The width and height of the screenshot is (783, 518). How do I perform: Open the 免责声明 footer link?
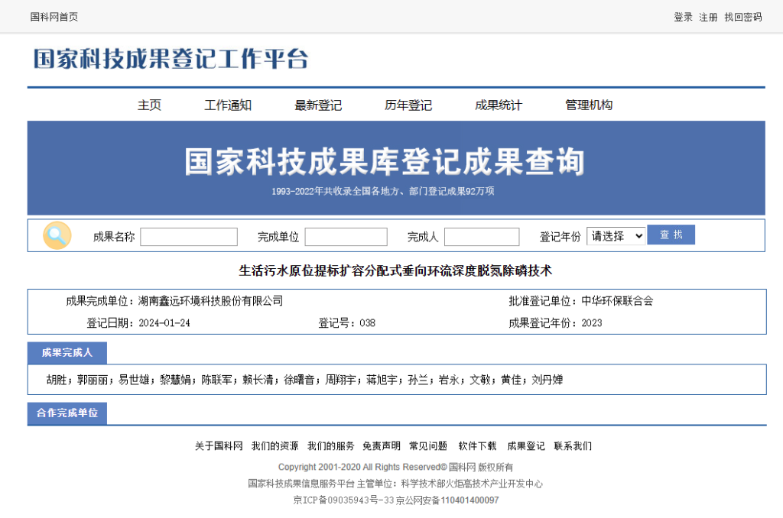click(x=382, y=446)
